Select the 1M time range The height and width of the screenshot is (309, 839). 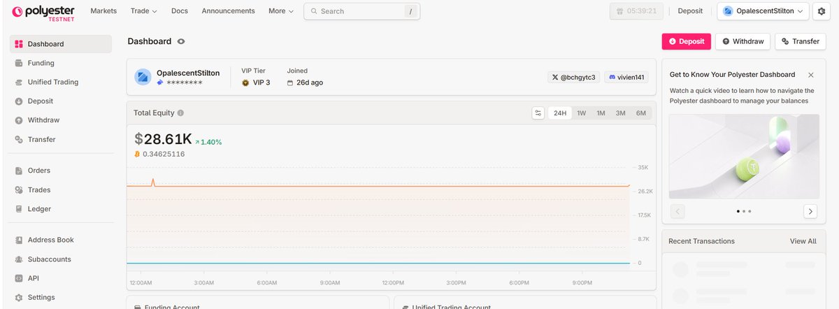(601, 113)
